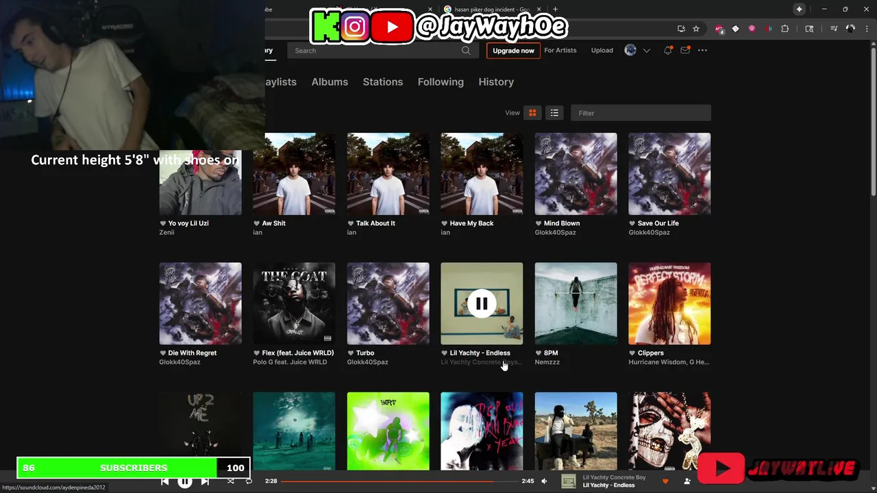
Task: Toggle the heart beside Mind Blown
Action: (538, 223)
